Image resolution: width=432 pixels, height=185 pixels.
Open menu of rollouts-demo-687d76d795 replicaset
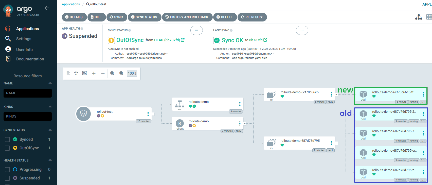click(332, 143)
